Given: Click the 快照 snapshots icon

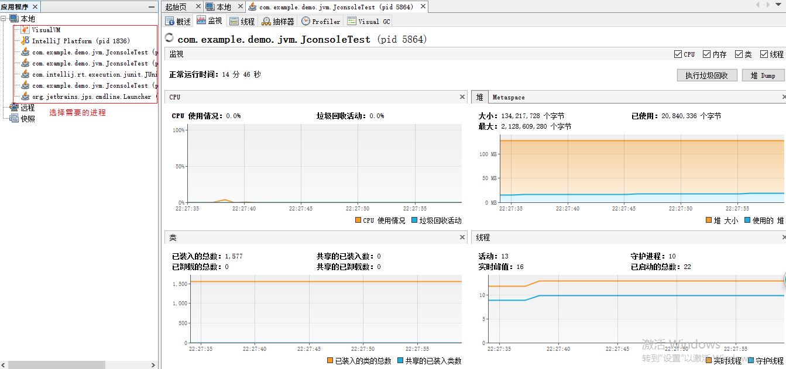Looking at the screenshot, I should click(x=14, y=118).
